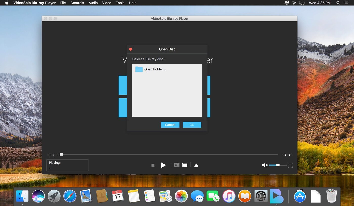
Task: Click the Cancel button
Action: pos(170,125)
